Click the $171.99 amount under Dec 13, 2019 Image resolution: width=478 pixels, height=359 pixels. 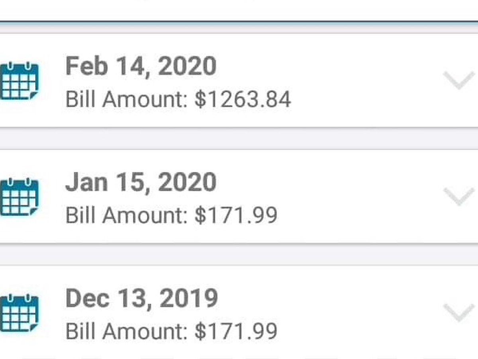236,331
